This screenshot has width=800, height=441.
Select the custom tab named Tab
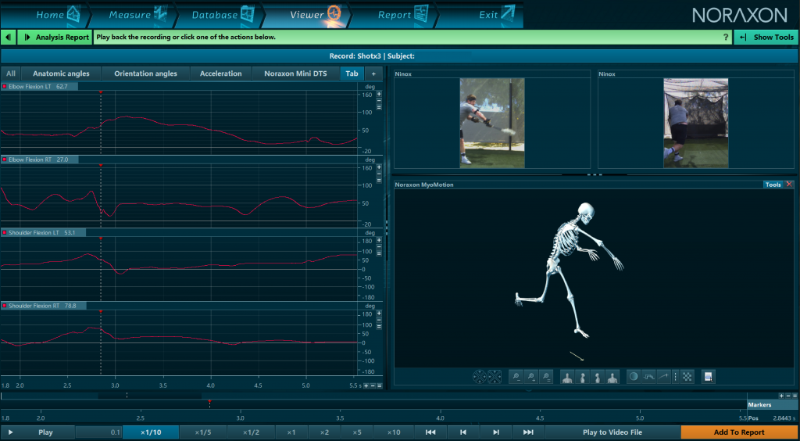(352, 73)
